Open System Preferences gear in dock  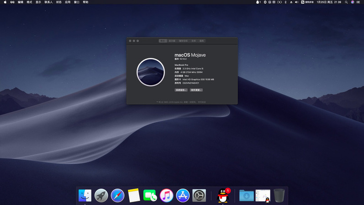(x=199, y=195)
